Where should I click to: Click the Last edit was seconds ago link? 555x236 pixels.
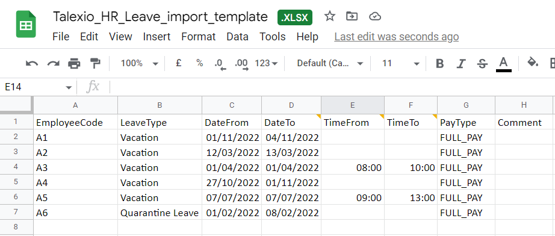(x=397, y=37)
